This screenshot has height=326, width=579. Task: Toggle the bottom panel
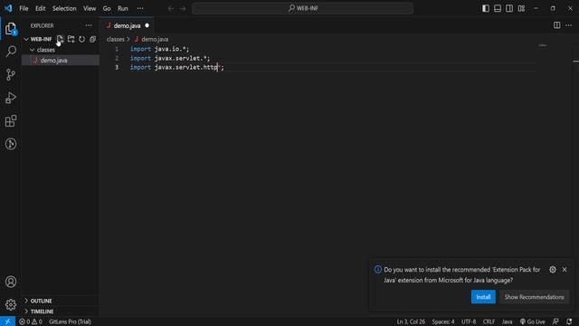(498, 8)
